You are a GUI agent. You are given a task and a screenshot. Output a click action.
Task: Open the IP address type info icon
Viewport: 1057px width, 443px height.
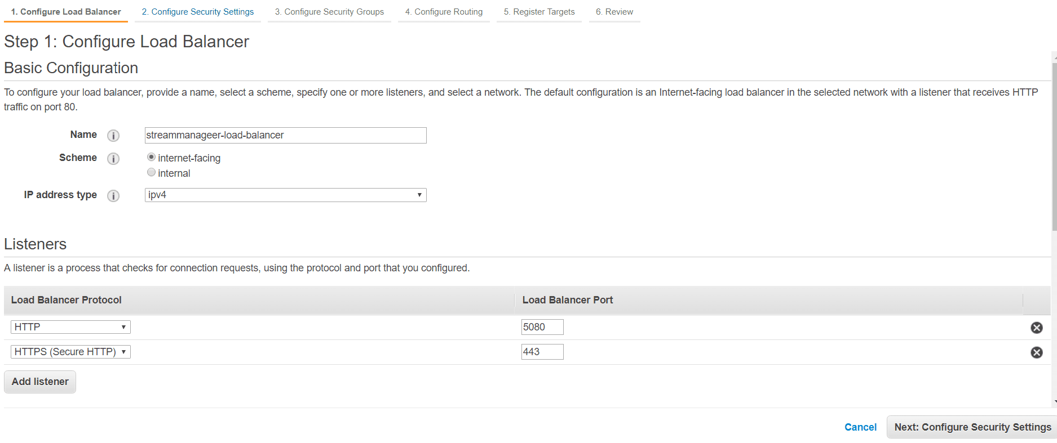(113, 196)
